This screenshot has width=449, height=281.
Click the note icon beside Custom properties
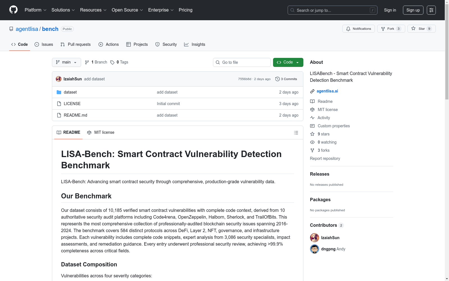click(x=312, y=126)
